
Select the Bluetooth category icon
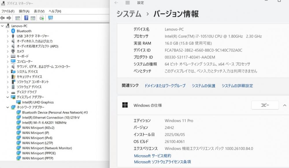[13, 31]
